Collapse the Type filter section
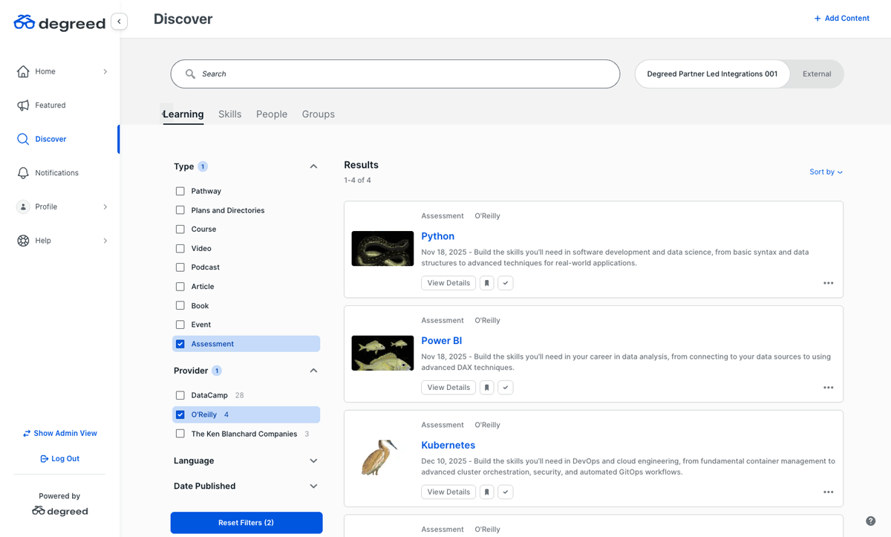This screenshot has width=891, height=537. [313, 166]
